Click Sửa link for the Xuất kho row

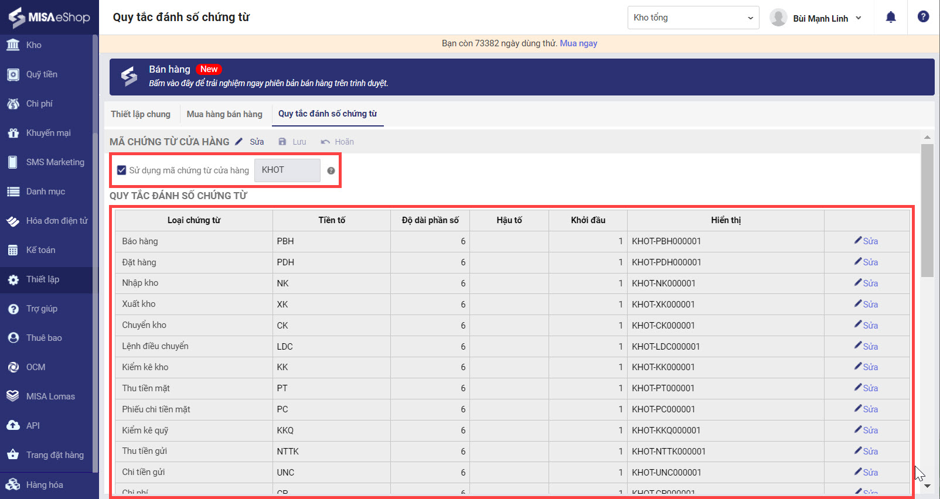click(x=870, y=305)
